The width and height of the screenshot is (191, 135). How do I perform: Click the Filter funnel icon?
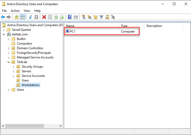pyautogui.click(x=101, y=17)
